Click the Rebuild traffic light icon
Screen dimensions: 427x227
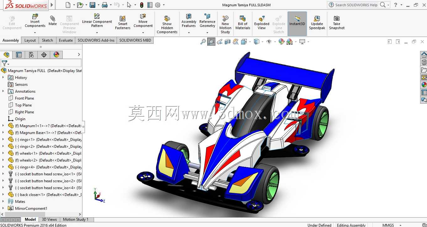[x=142, y=5]
